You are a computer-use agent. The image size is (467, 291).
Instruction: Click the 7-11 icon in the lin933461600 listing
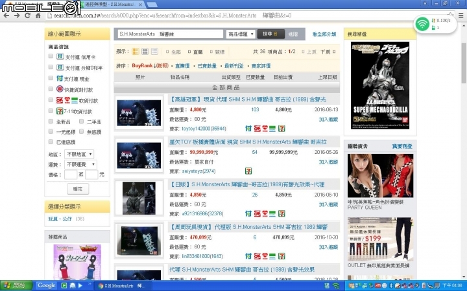281,256
